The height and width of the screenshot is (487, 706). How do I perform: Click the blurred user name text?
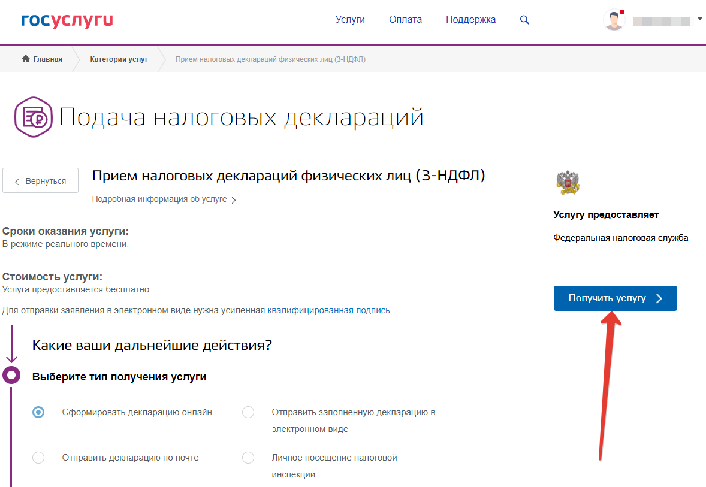pos(662,21)
